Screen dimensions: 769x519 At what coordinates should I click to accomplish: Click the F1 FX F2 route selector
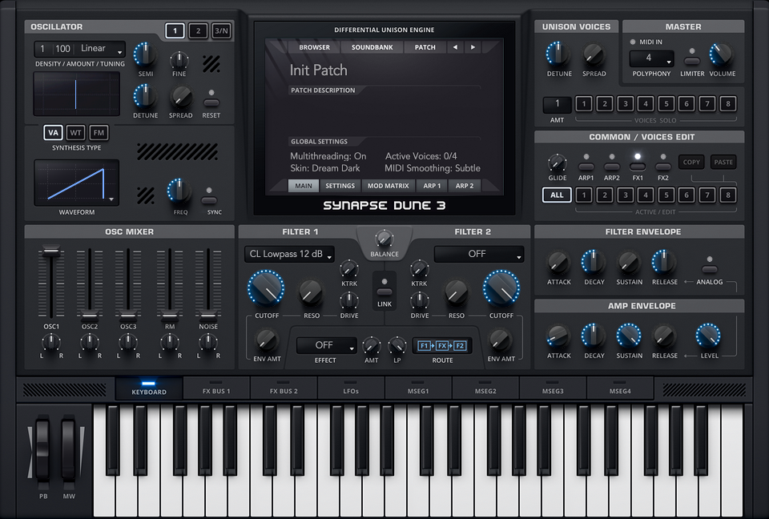pos(442,346)
